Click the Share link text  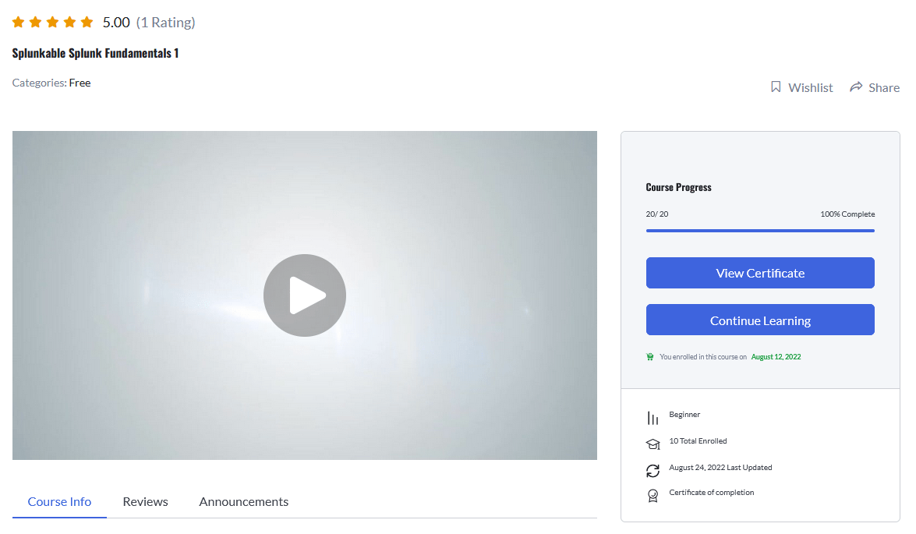pos(884,87)
